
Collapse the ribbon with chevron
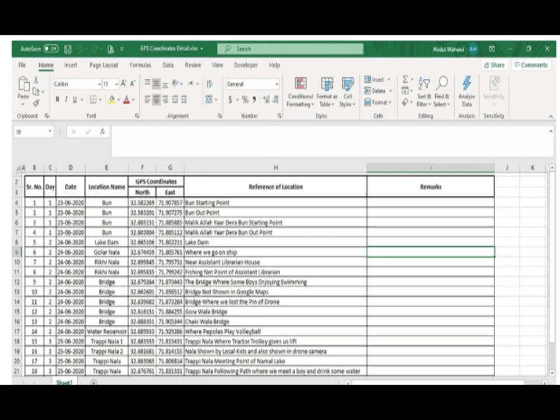pyautogui.click(x=550, y=116)
